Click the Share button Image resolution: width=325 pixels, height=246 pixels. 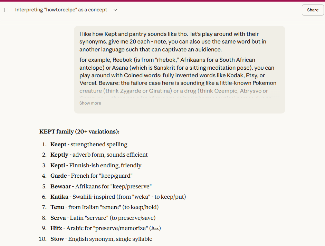[x=312, y=10]
